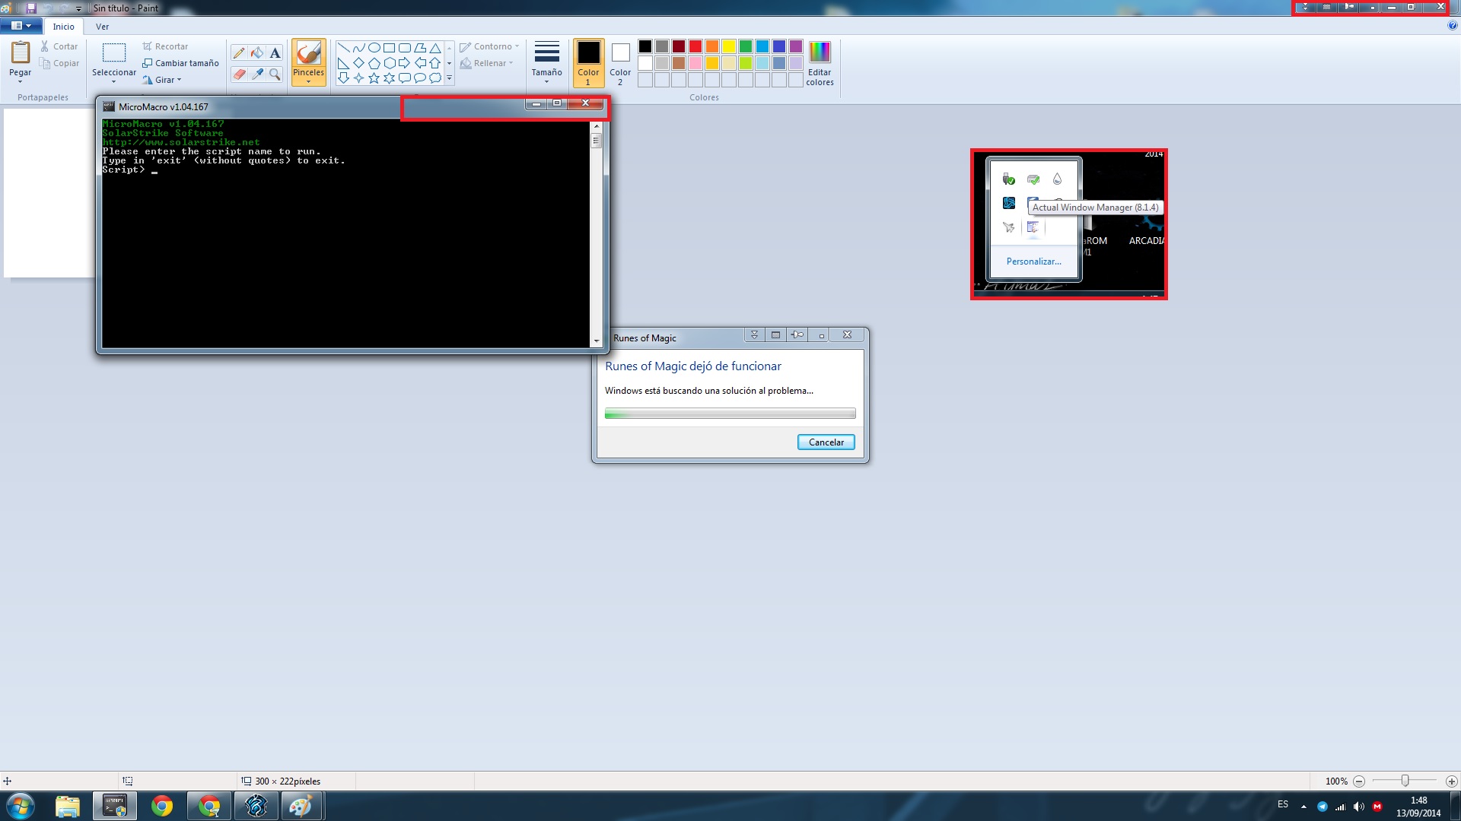Click the Edit colors icon
Image resolution: width=1461 pixels, height=821 pixels.
tap(820, 62)
